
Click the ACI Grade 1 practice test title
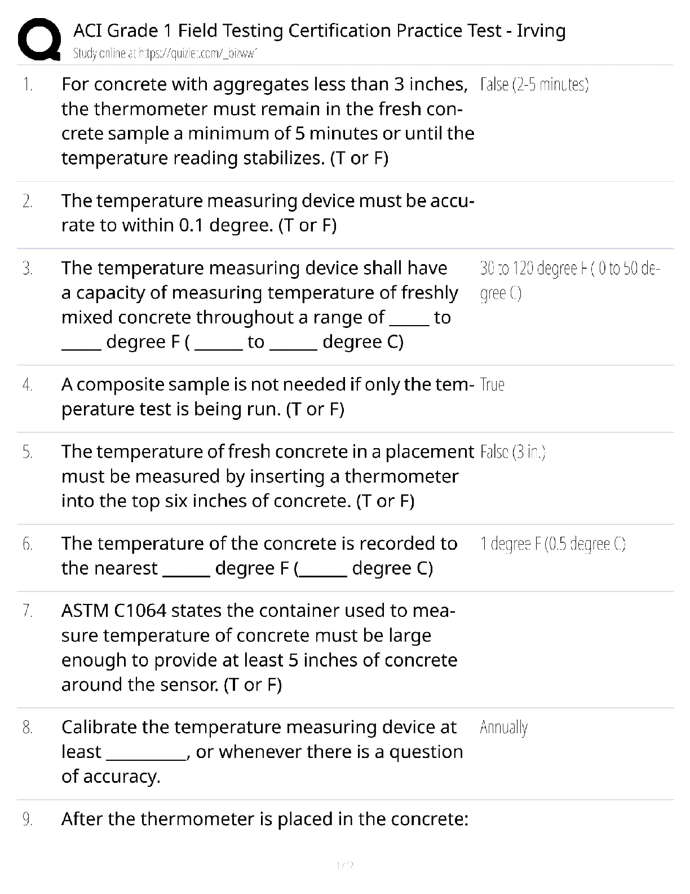click(x=319, y=30)
